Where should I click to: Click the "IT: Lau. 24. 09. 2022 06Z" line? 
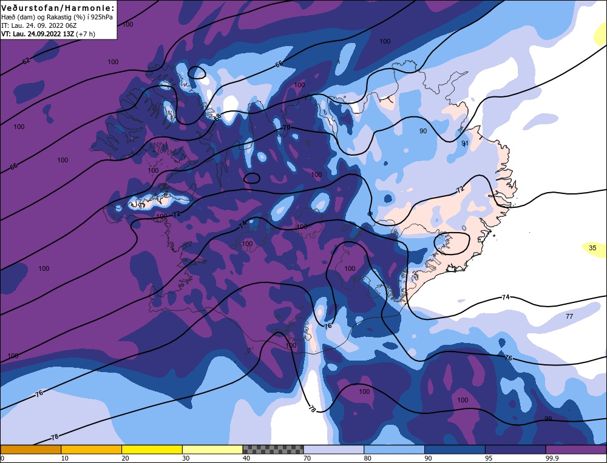[39, 25]
